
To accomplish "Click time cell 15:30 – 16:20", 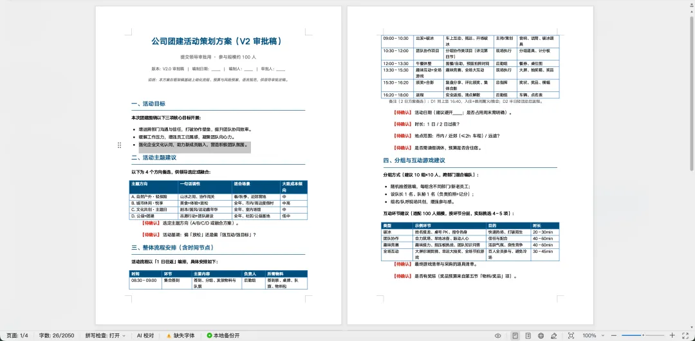I will pos(398,86).
